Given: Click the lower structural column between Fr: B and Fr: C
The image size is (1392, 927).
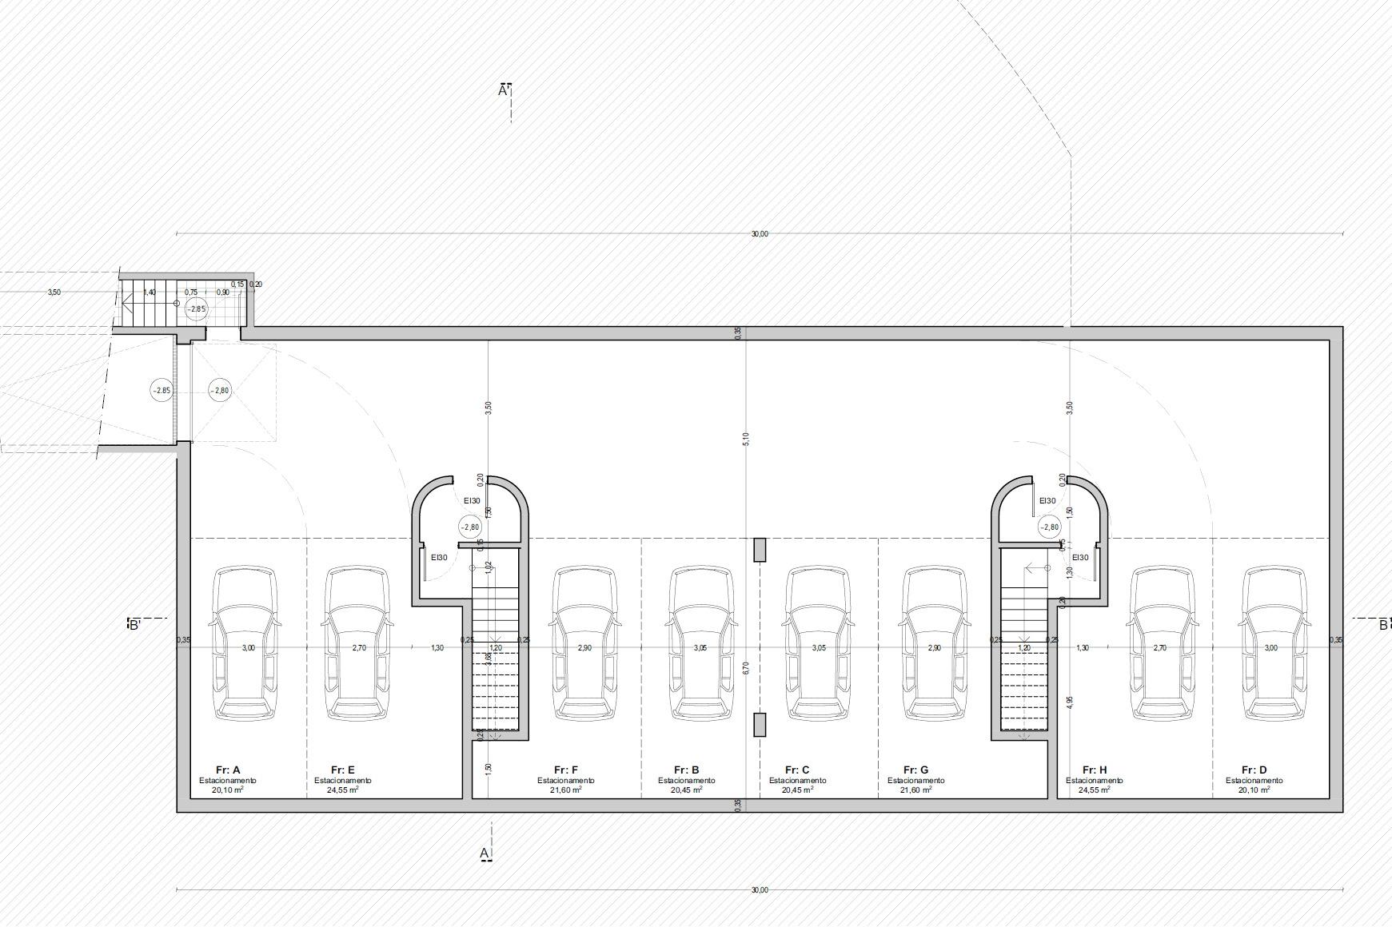Looking at the screenshot, I should pos(760,725).
